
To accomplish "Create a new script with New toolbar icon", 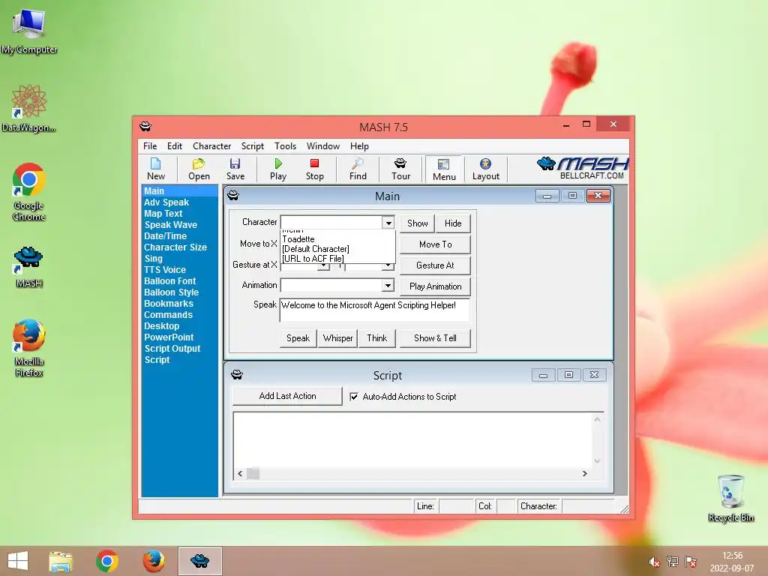I will (156, 169).
